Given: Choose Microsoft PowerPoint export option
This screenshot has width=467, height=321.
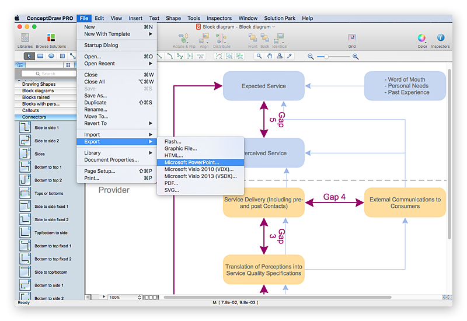Looking at the screenshot, I should coord(191,162).
